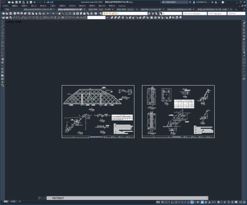247x205 pixels.
Task: Click the Plot icon in Standard toolbar
Action: pos(15,14)
